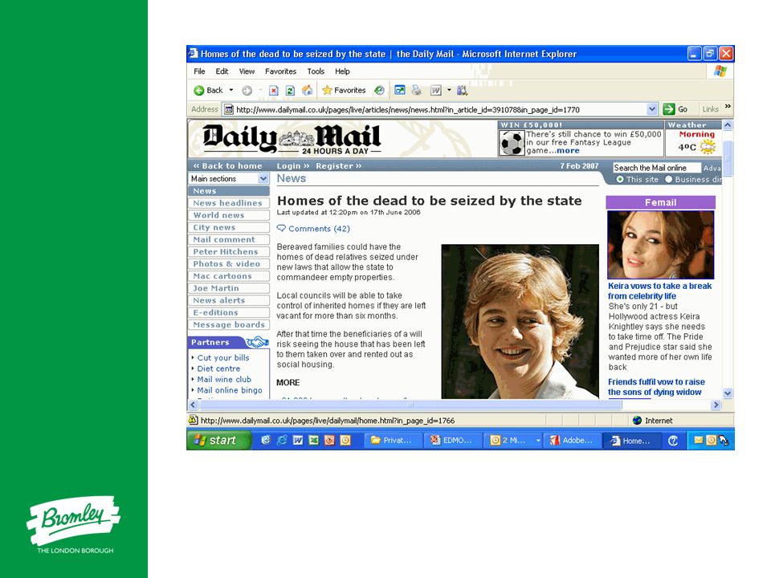Click the Windows start button
The image size is (771, 578).
218,441
